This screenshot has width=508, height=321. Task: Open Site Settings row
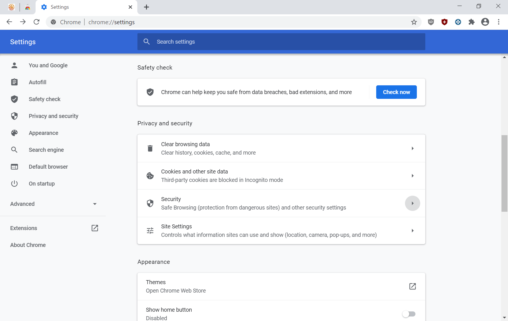pyautogui.click(x=281, y=231)
